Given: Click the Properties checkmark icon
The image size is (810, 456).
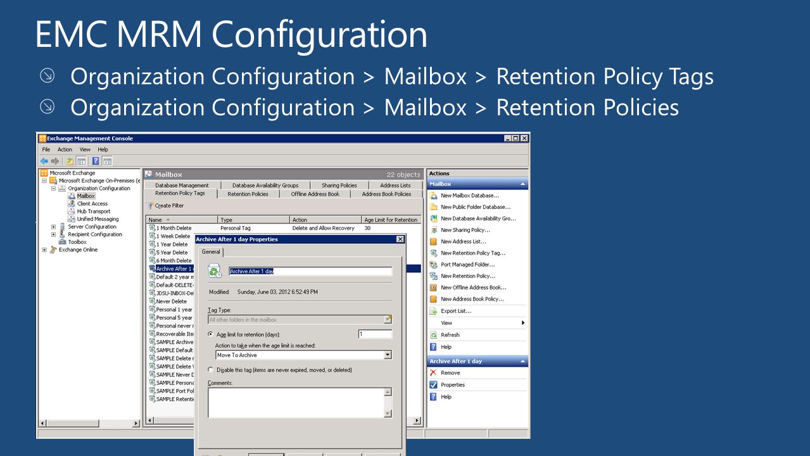Looking at the screenshot, I should (x=434, y=385).
